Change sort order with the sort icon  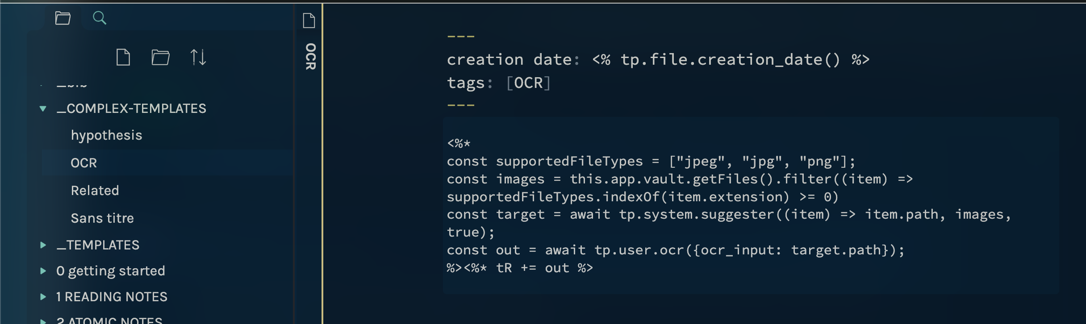199,57
